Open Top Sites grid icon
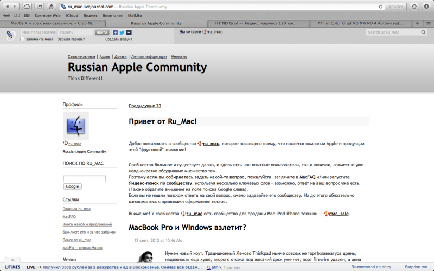 click(x=27, y=16)
